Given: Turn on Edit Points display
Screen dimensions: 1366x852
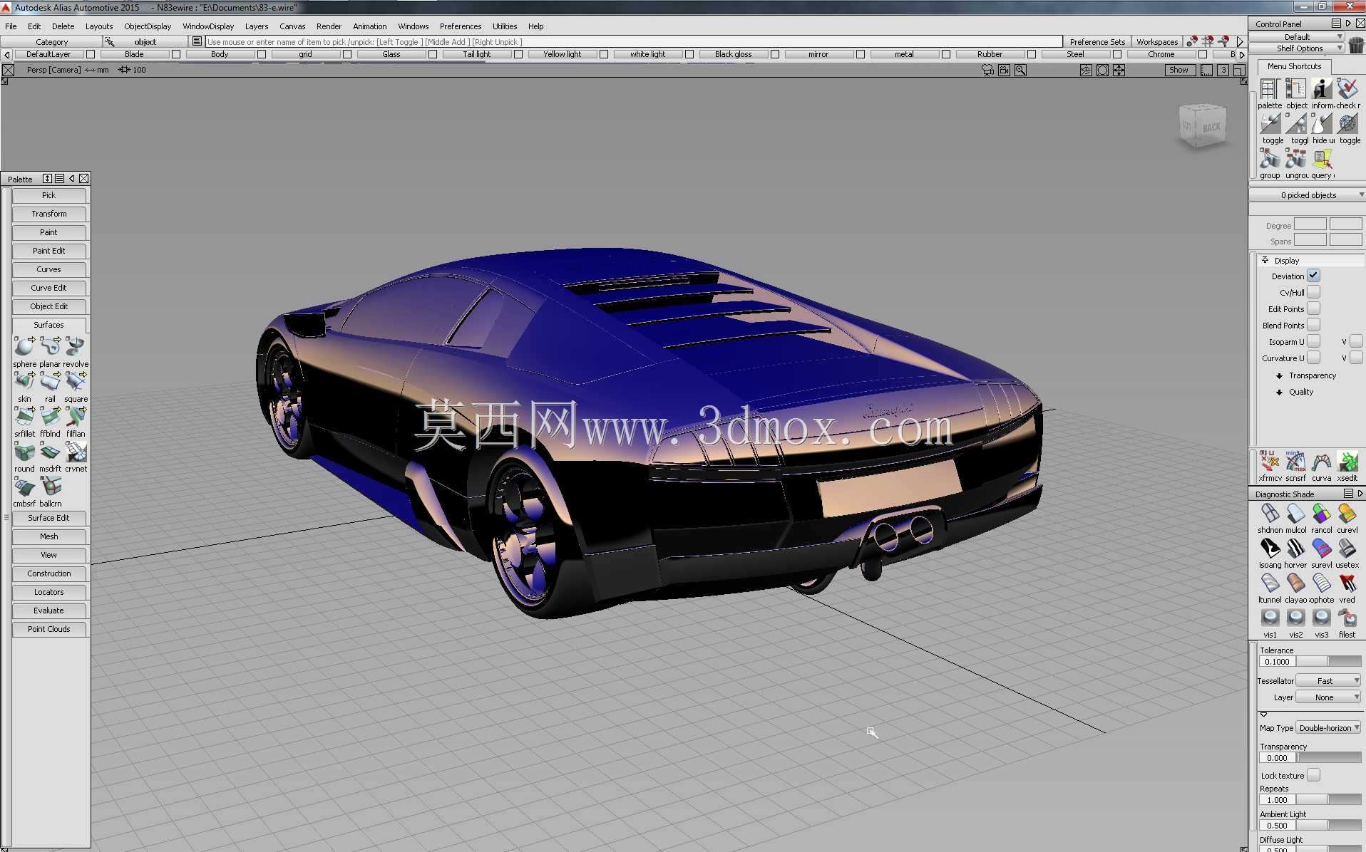Looking at the screenshot, I should point(1313,308).
